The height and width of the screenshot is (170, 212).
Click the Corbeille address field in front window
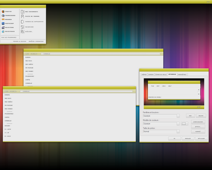(76, 92)
